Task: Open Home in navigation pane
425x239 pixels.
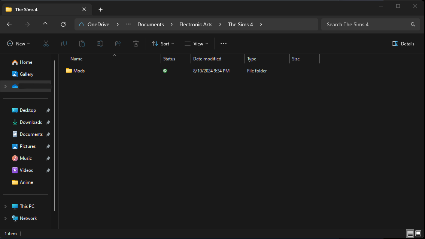Action: pos(22,62)
